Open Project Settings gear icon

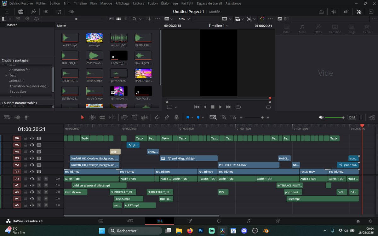point(370,221)
